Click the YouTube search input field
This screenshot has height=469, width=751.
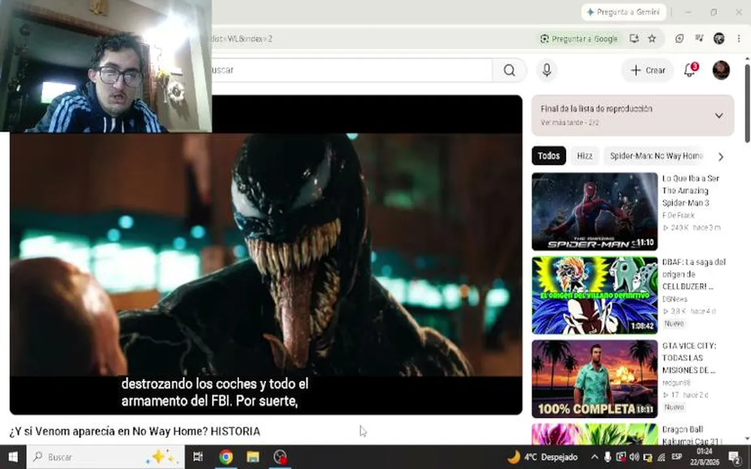(x=351, y=70)
